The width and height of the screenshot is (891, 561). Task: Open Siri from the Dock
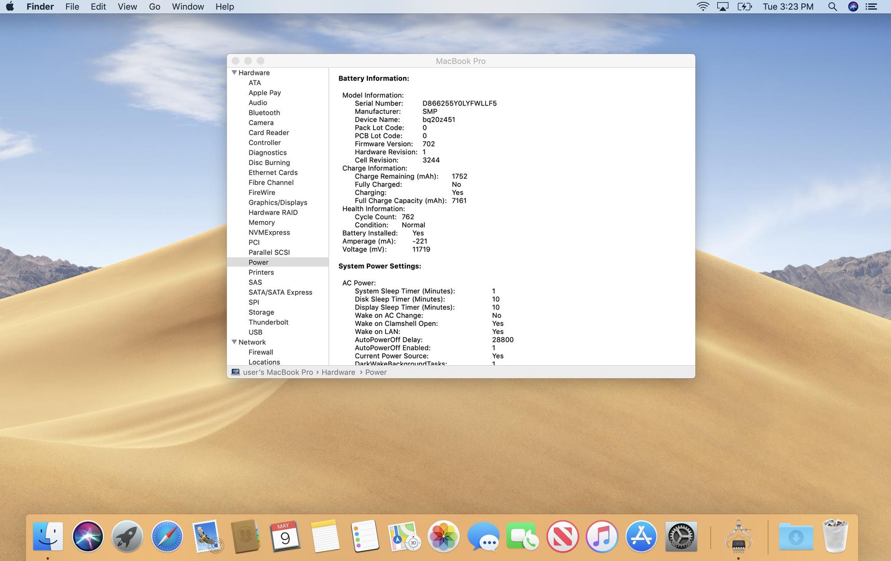(x=88, y=537)
